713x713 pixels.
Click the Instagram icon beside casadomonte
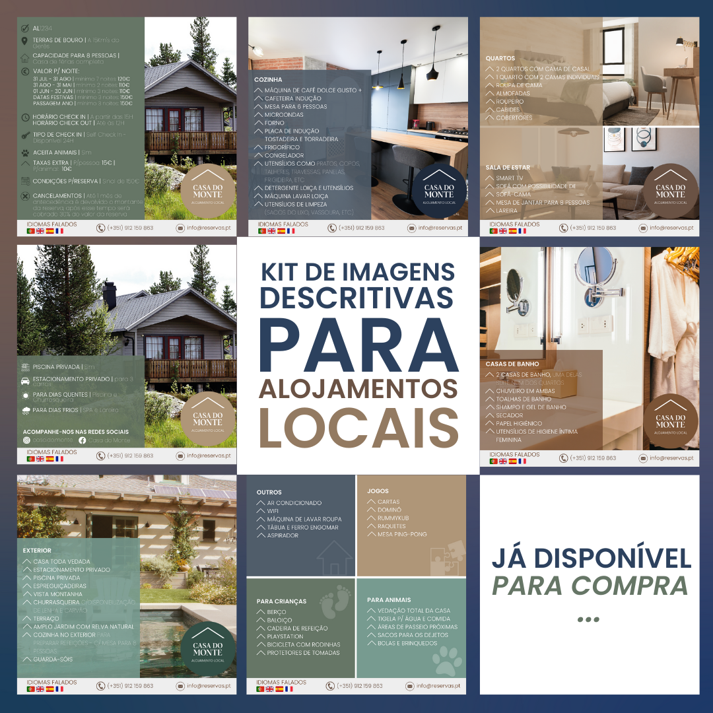(26, 440)
